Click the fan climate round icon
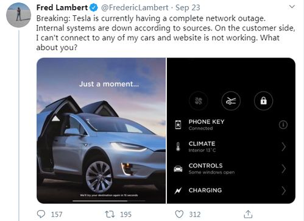This screenshot has width=304, height=221. [x=199, y=101]
